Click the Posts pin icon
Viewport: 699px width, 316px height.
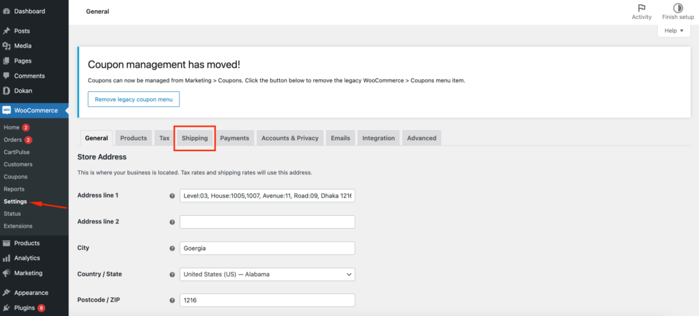pos(7,31)
